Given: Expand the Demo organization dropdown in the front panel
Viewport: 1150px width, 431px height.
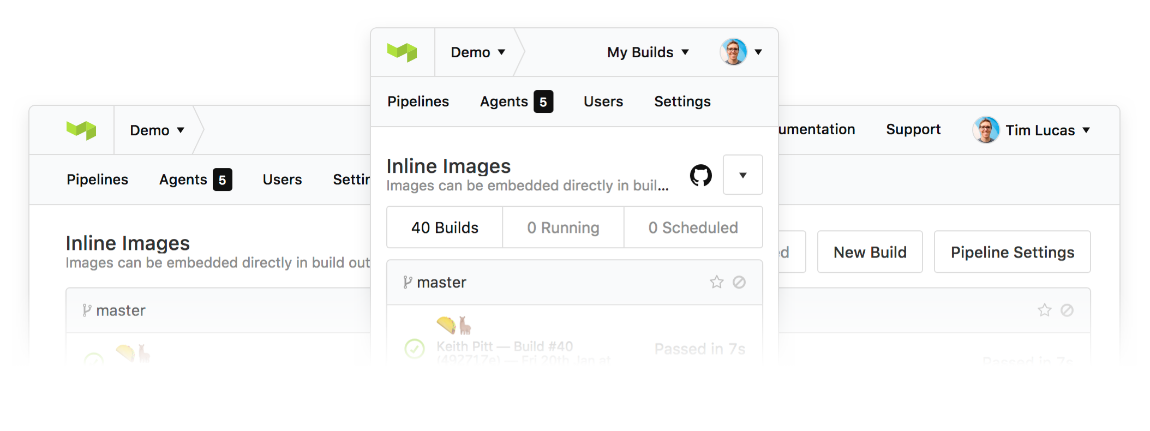Looking at the screenshot, I should pyautogui.click(x=477, y=52).
